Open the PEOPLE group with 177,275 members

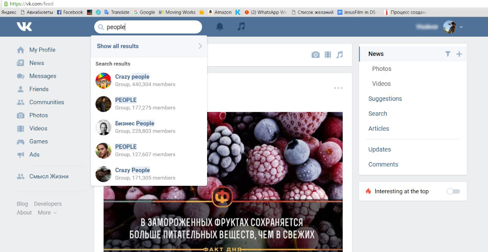149,104
